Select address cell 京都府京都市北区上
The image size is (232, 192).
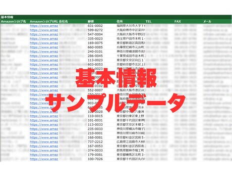tap(131, 65)
